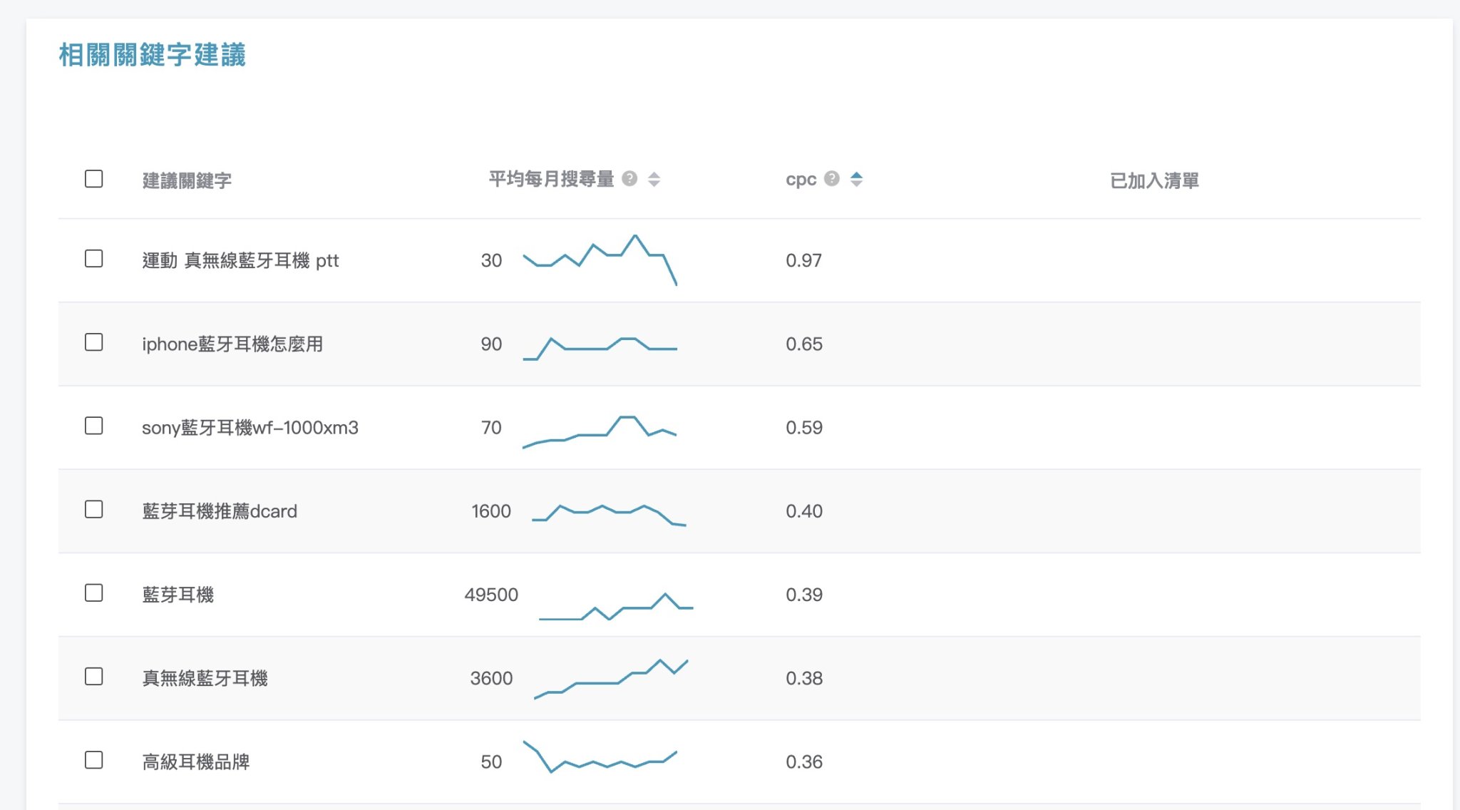Viewport: 1460px width, 810px height.
Task: View trend sparkline for 藍芽耳機 row
Action: (x=616, y=606)
